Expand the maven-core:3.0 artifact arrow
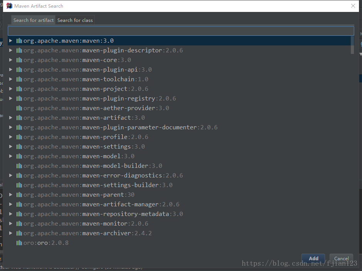This screenshot has height=271, width=362. point(11,60)
